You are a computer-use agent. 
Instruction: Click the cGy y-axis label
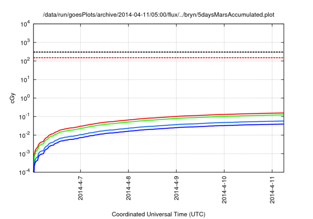pyautogui.click(x=13, y=98)
